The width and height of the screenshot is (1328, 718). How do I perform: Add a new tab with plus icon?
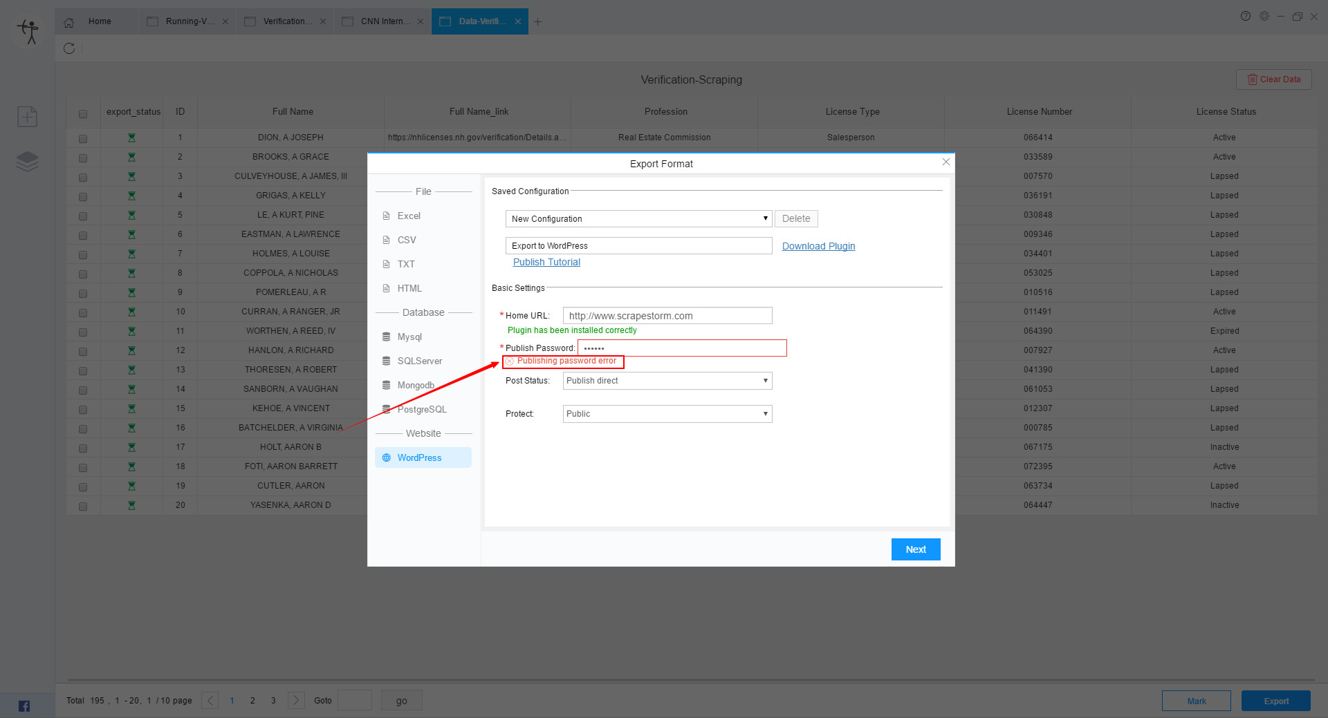click(538, 21)
